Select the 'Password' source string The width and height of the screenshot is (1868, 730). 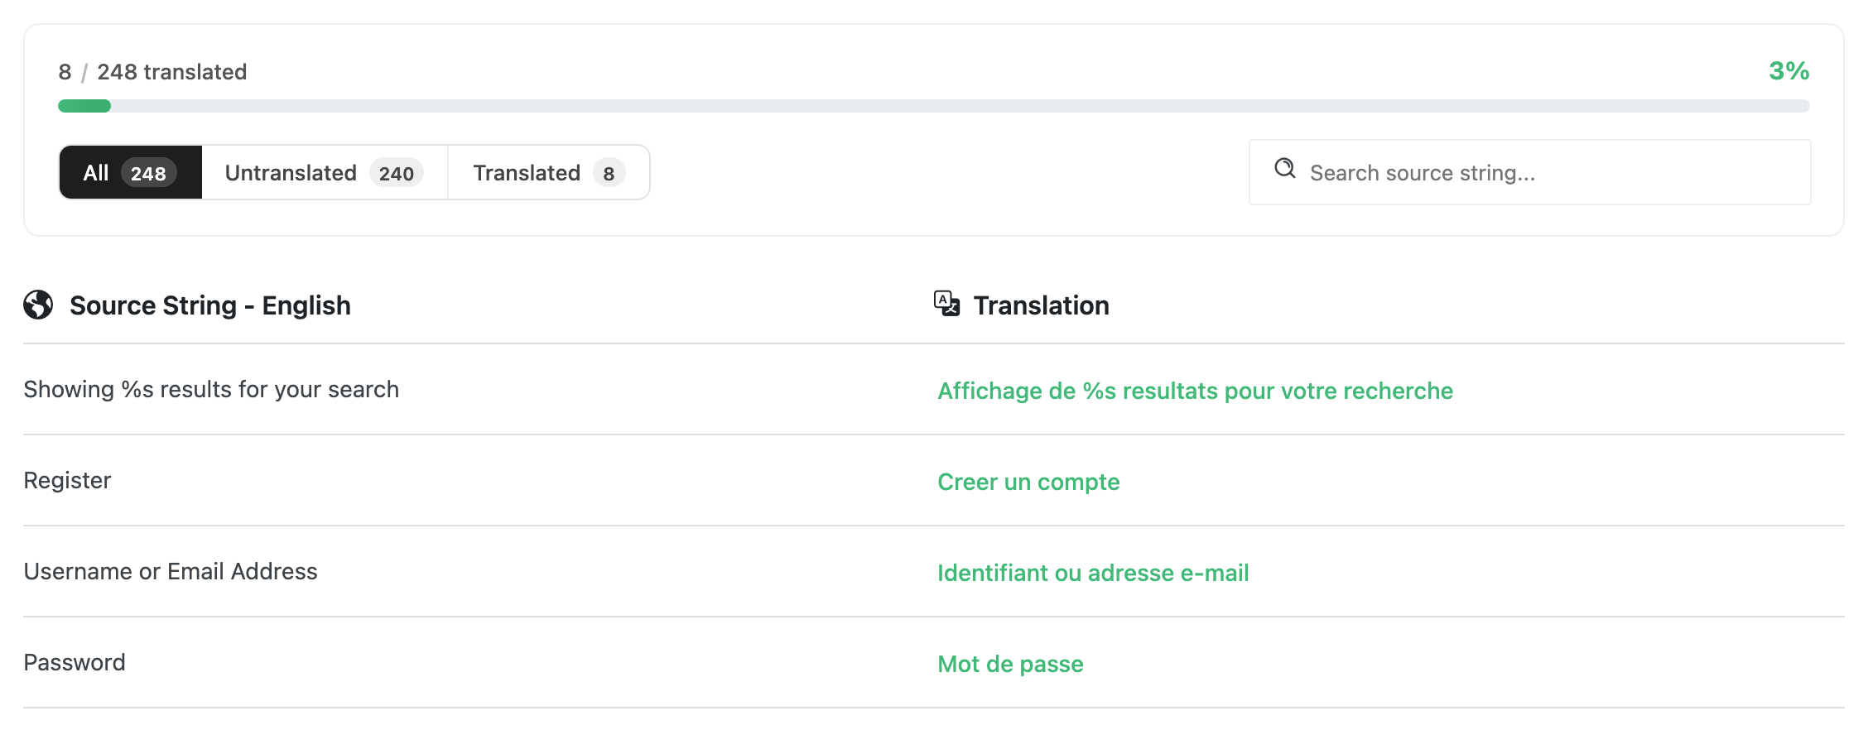[x=75, y=662]
